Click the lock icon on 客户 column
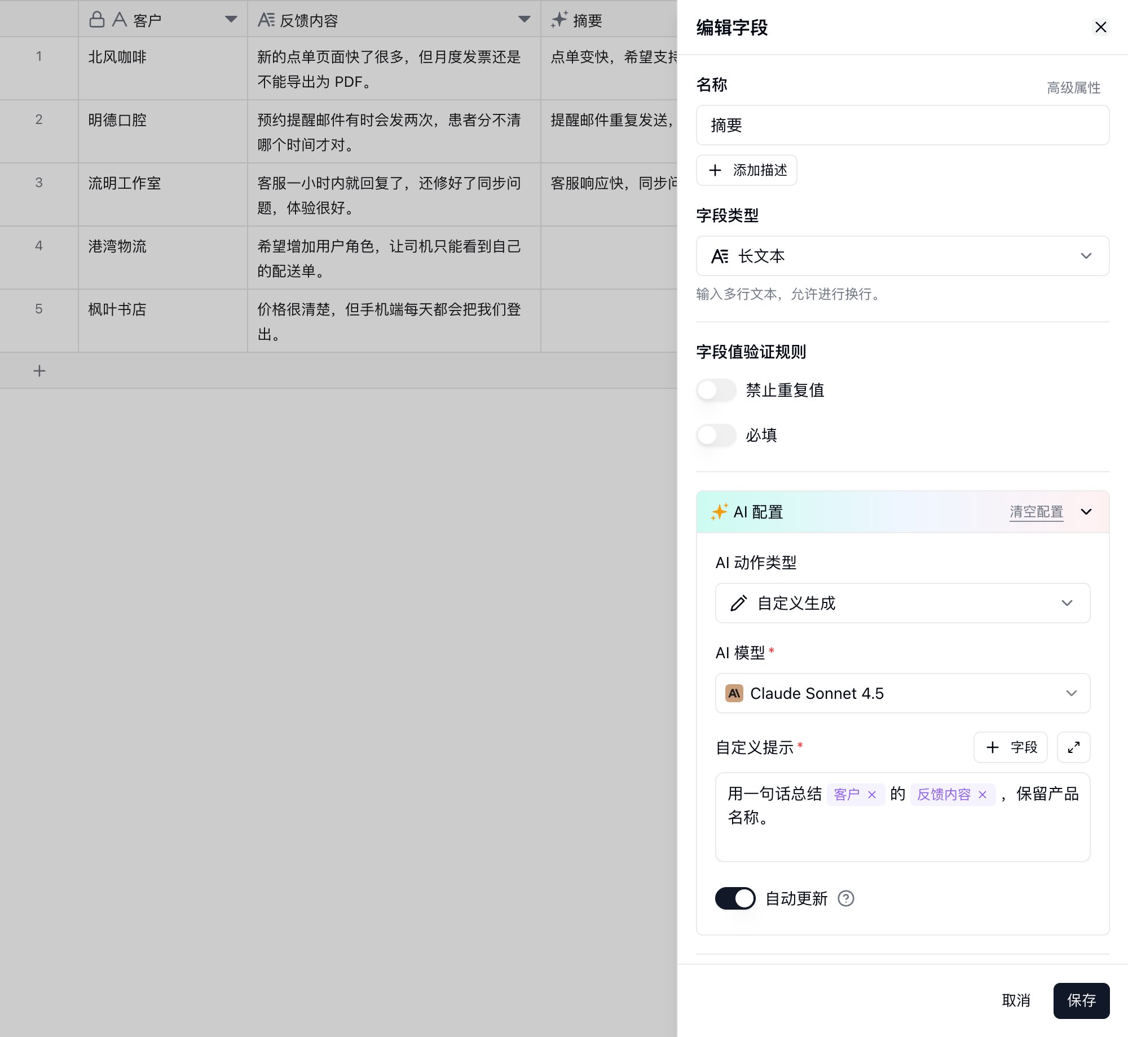1128x1037 pixels. [x=97, y=20]
